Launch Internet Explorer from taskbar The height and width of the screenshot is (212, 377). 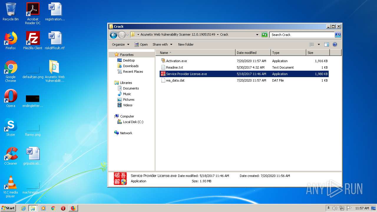[23, 208]
